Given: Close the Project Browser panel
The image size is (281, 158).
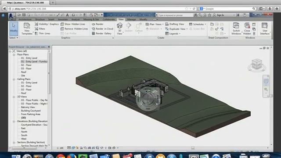Looking at the screenshot, I should (x=49, y=47).
